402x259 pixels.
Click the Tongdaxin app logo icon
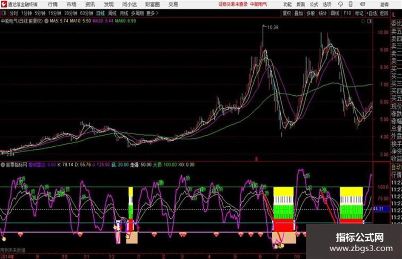pyautogui.click(x=3, y=4)
